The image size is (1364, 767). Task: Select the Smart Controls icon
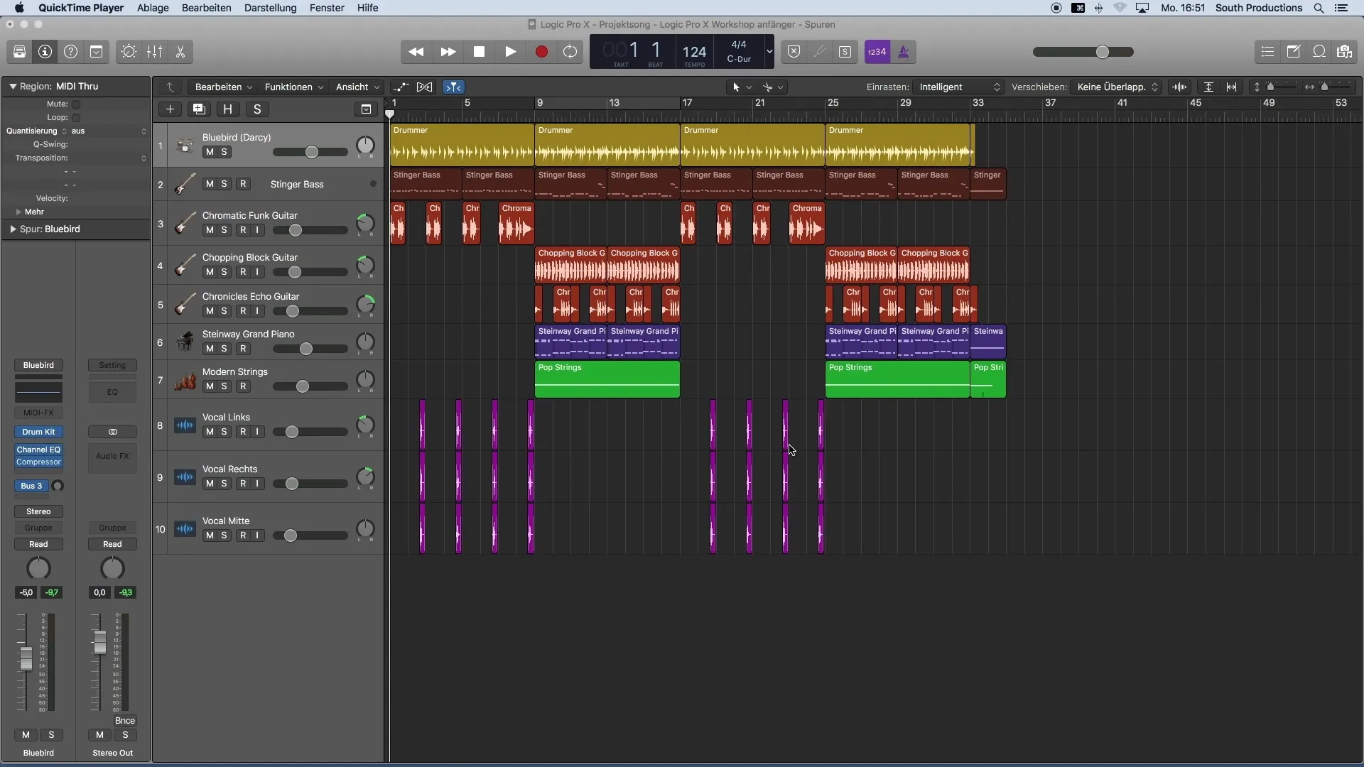coord(129,52)
